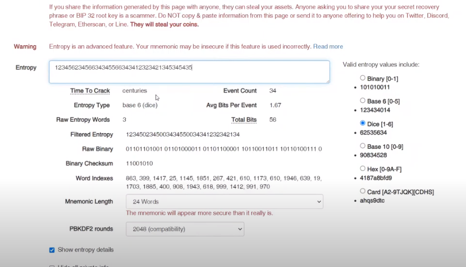Select the Hex [0-9A-F] radio button

point(363,169)
